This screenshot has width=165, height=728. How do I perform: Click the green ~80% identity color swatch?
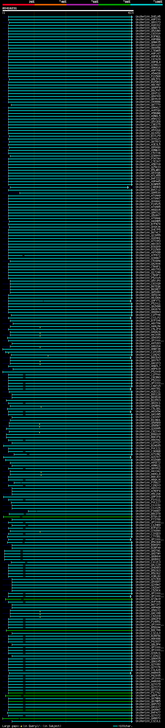(x=114, y=5)
